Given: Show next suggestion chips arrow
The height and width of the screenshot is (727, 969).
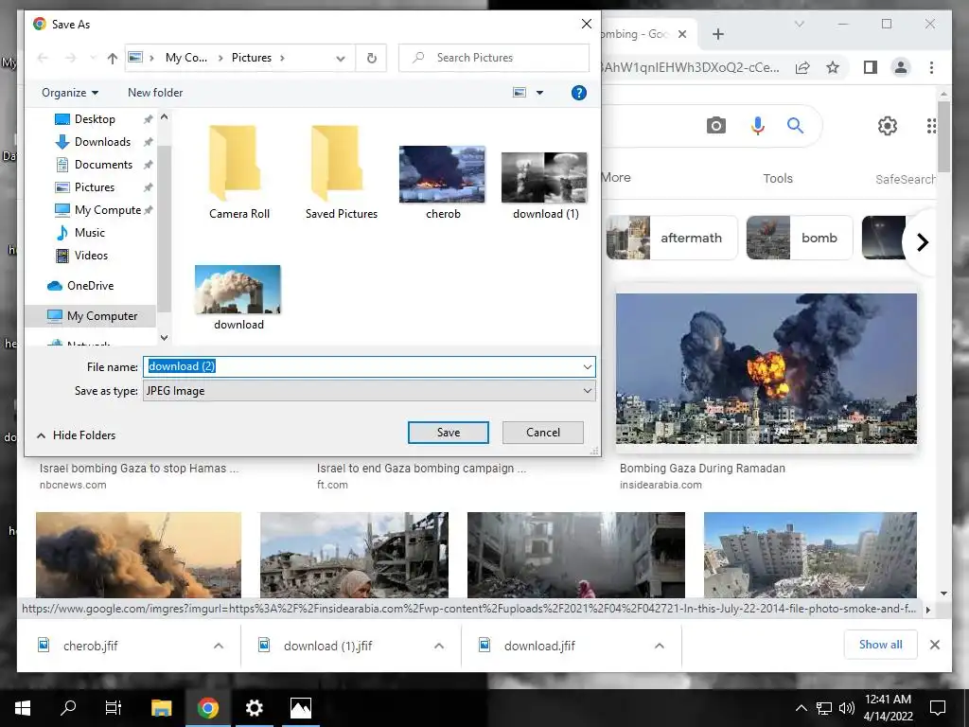Looking at the screenshot, I should (922, 241).
